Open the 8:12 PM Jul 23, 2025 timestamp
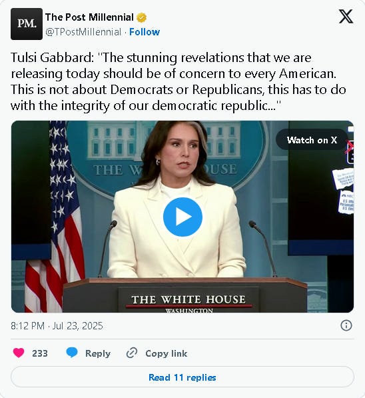The width and height of the screenshot is (365, 398). click(57, 325)
